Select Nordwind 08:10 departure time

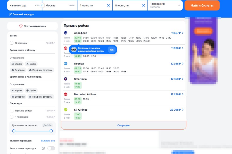[x=78, y=99]
